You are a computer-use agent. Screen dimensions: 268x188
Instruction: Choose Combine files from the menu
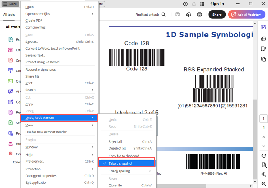pyautogui.click(x=36, y=28)
